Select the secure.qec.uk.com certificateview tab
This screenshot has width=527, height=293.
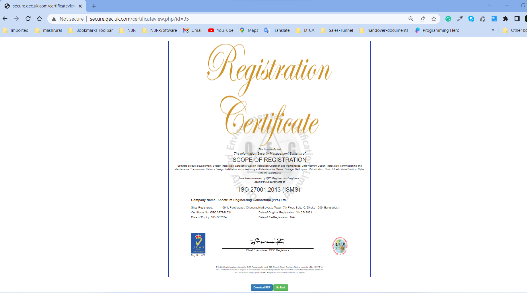[44, 6]
